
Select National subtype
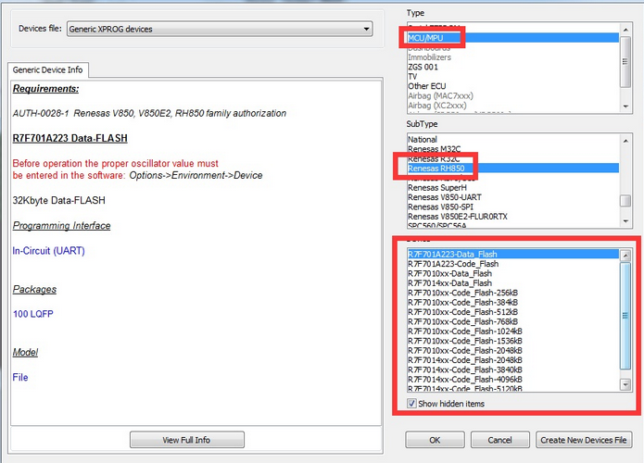click(513, 139)
